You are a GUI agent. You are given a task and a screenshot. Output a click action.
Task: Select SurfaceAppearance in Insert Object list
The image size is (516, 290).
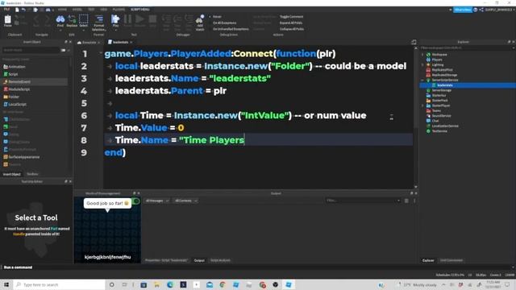point(22,157)
